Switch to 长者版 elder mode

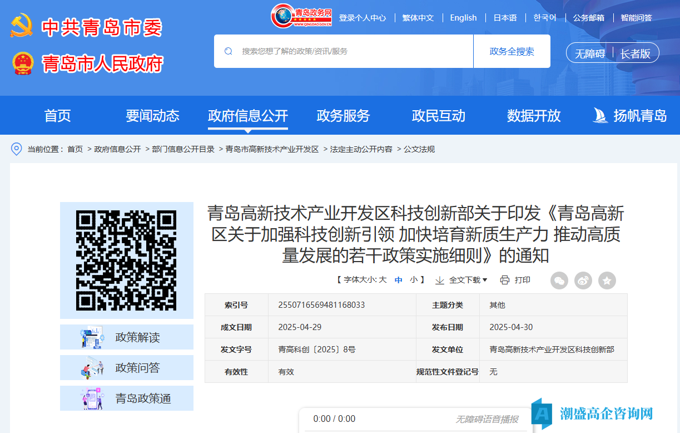635,53
